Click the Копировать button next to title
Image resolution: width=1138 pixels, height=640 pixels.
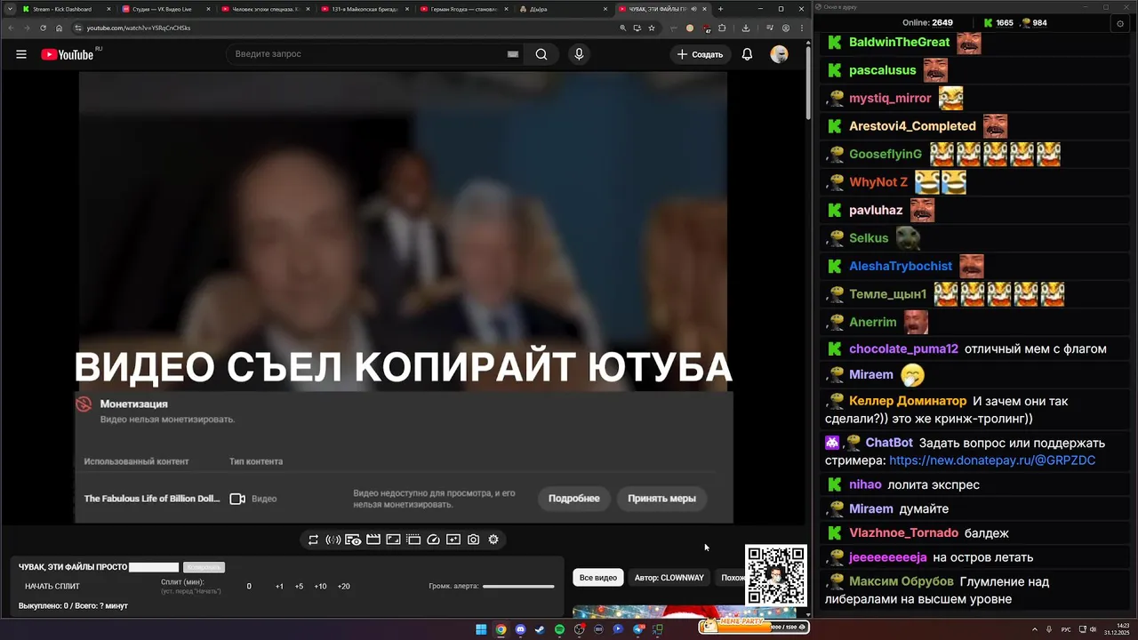tap(204, 567)
